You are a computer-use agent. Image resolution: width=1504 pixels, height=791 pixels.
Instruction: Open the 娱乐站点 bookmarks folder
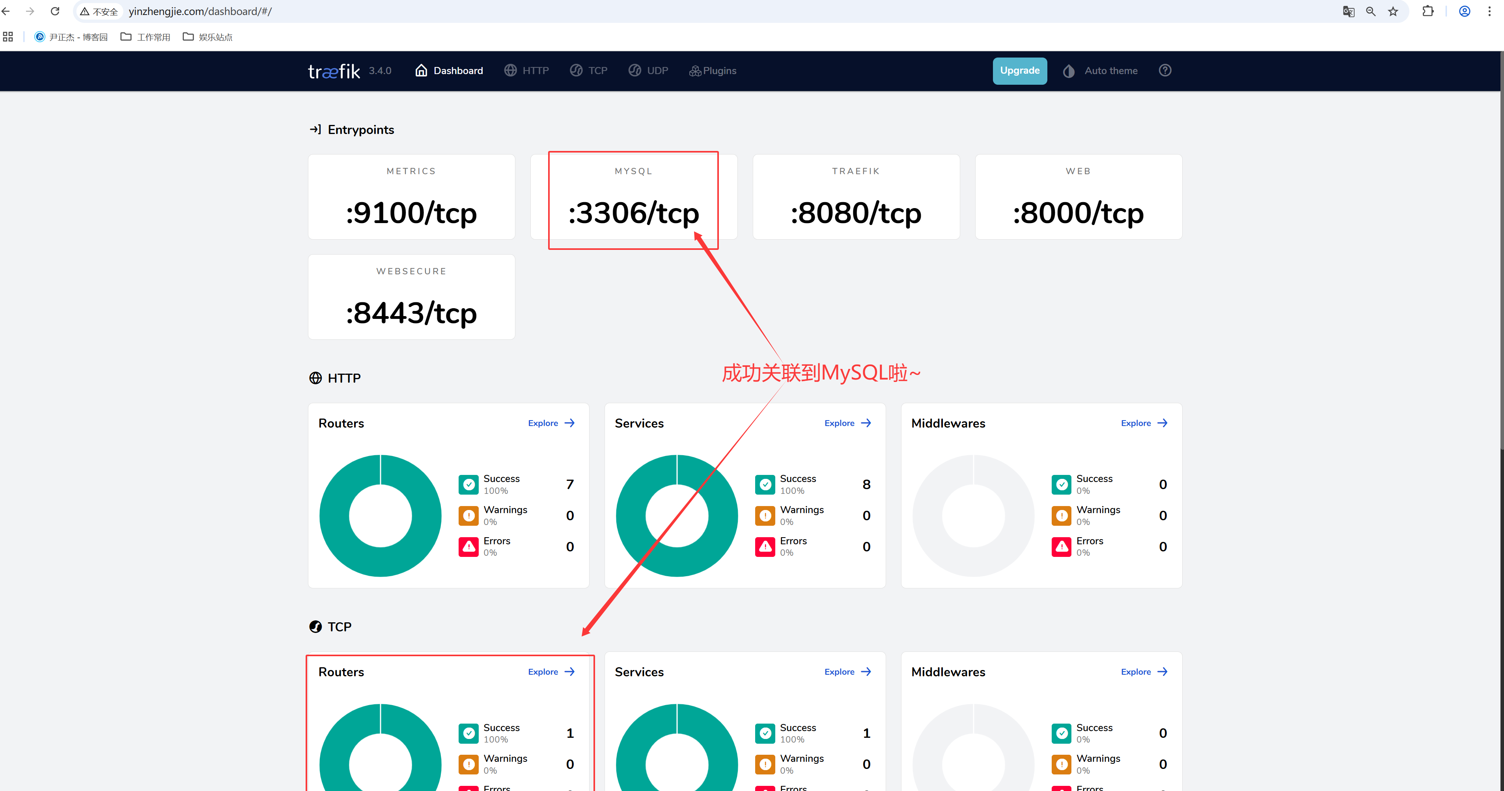tap(208, 37)
